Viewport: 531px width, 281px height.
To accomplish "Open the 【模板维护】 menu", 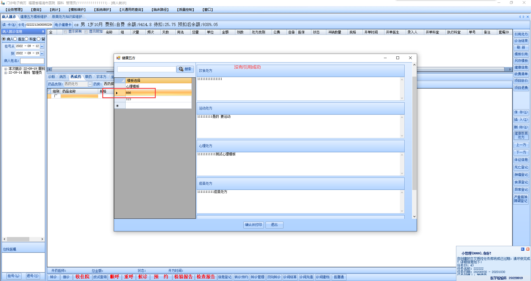I will 77,10.
